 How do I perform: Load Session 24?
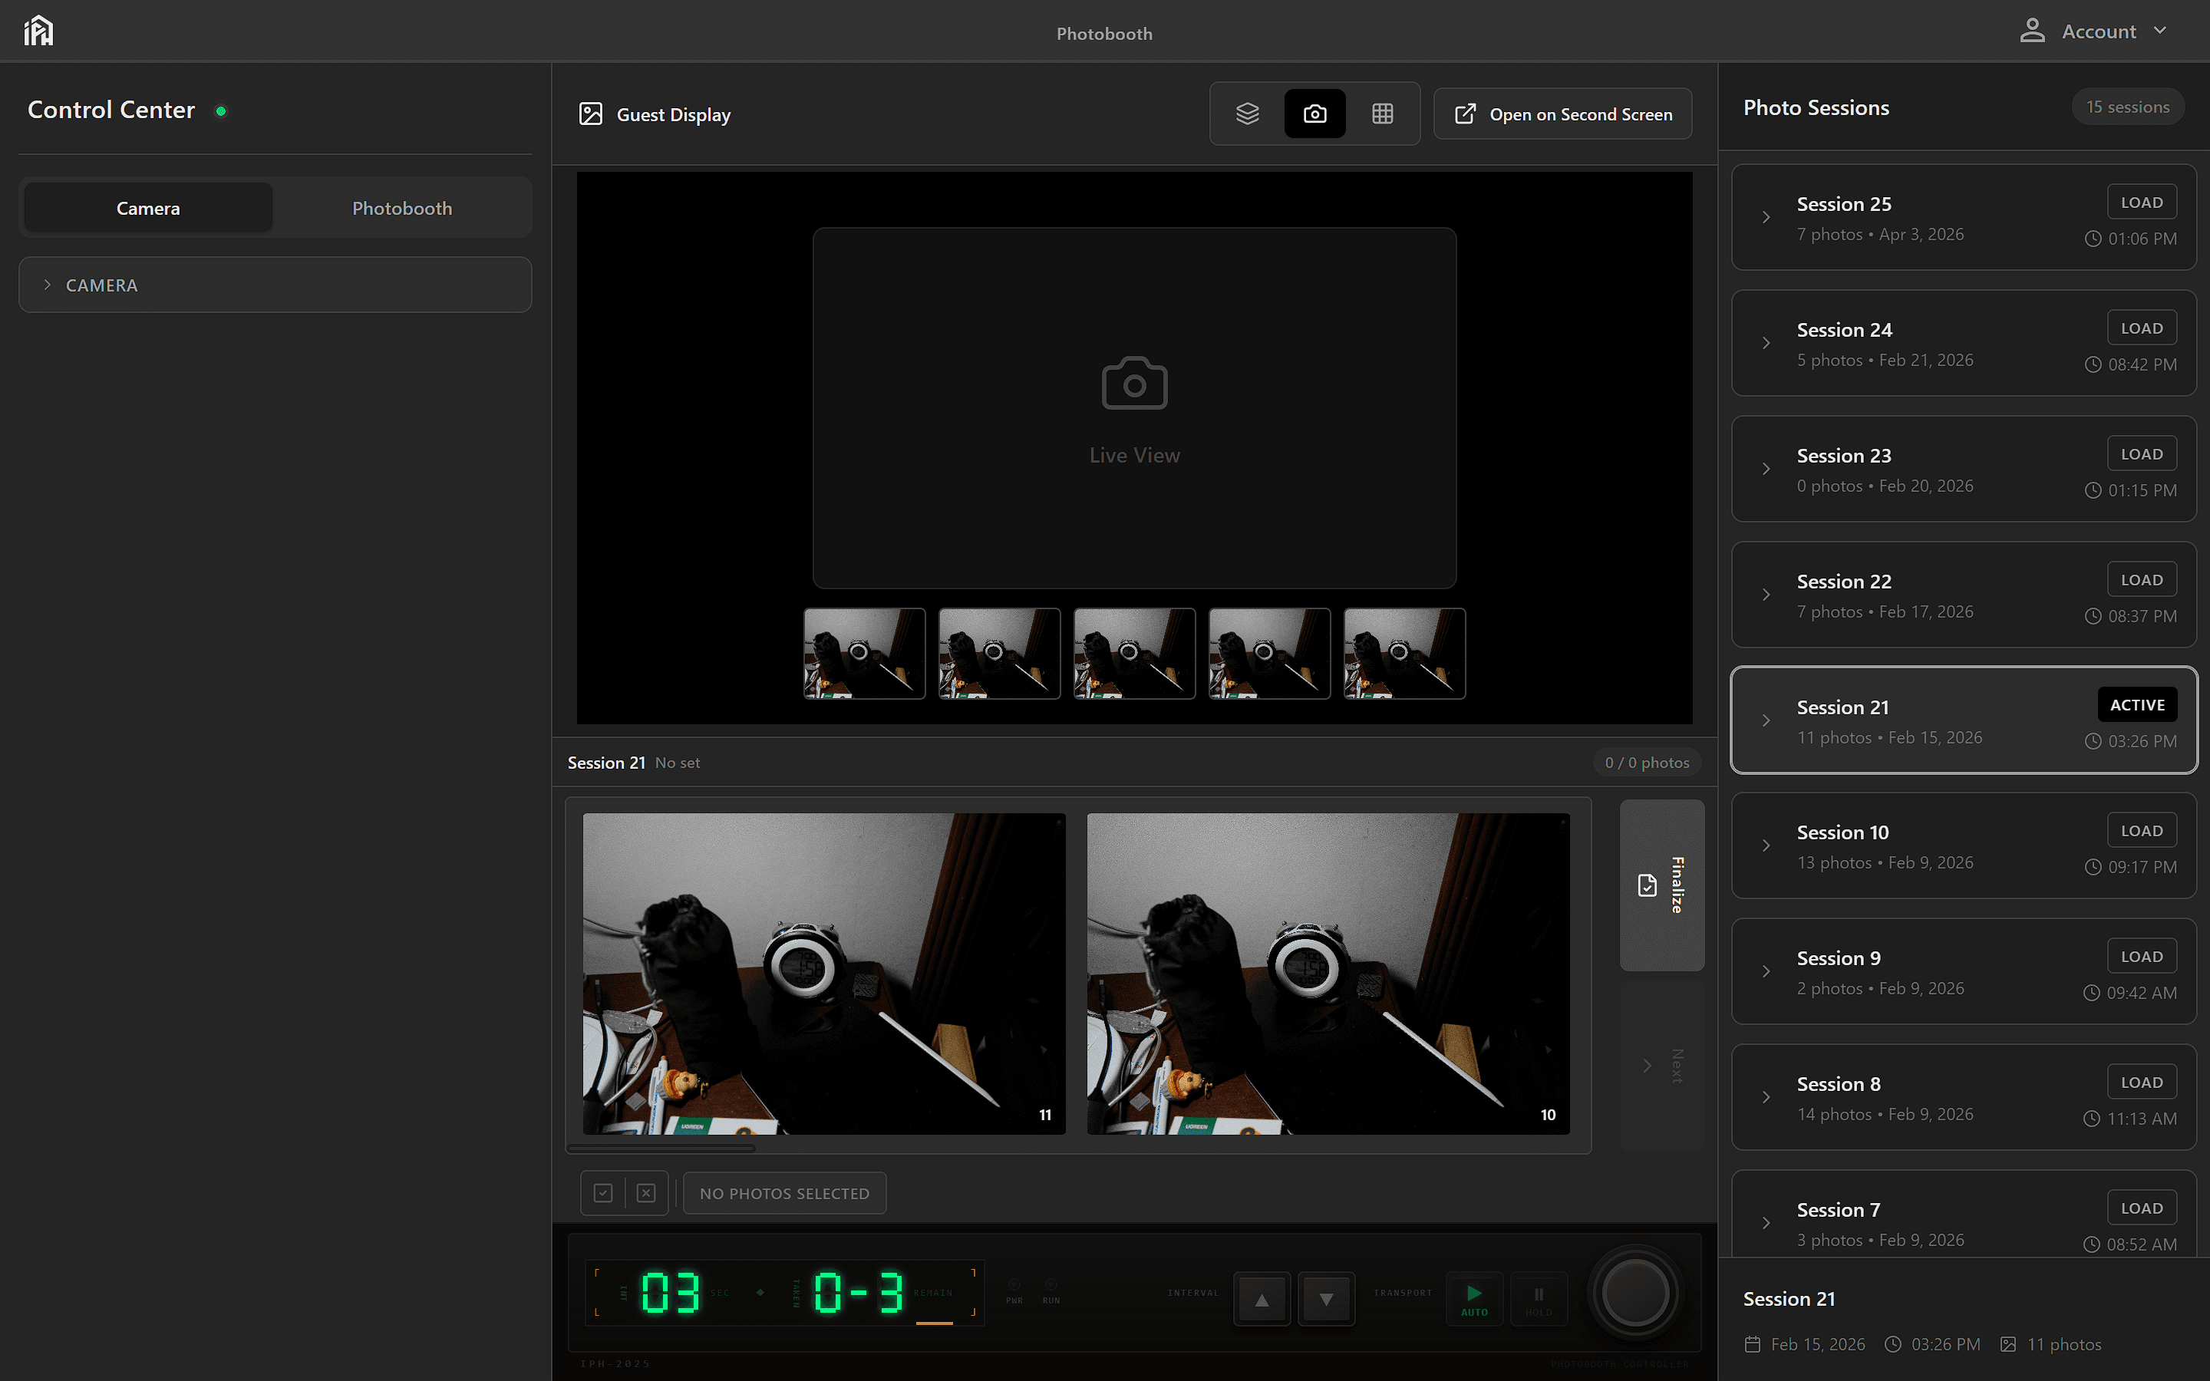(x=2142, y=328)
